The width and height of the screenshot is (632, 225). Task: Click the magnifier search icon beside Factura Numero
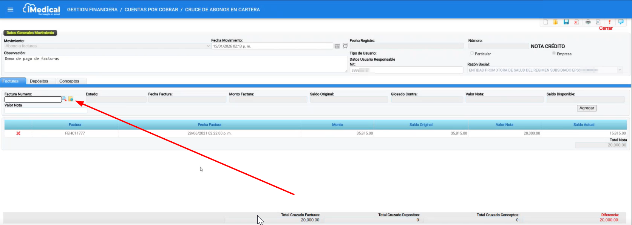pos(64,99)
